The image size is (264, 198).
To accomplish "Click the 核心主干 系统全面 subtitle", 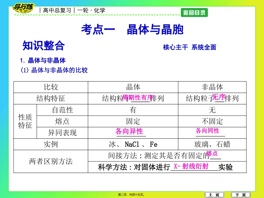I will [190, 47].
